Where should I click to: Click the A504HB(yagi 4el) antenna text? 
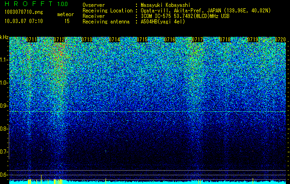(x=163, y=22)
